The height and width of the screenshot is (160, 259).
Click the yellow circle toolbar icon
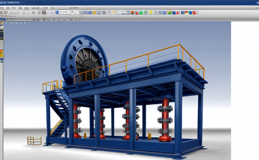pos(94,13)
